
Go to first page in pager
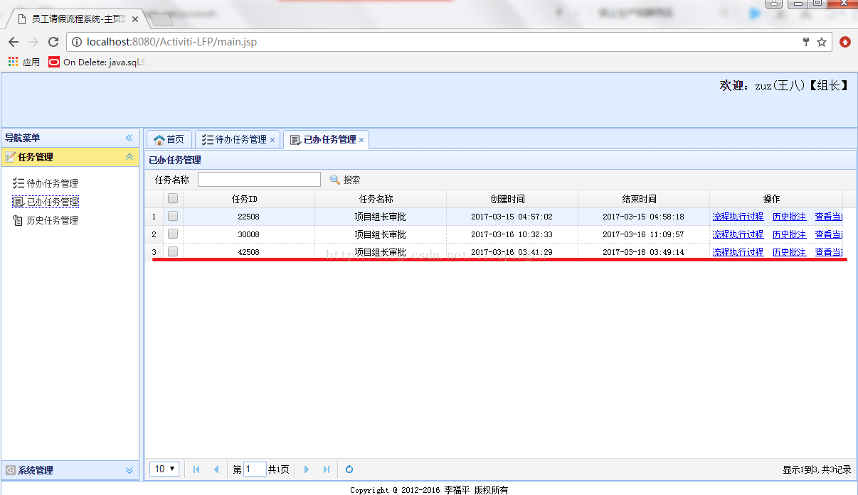tap(196, 469)
